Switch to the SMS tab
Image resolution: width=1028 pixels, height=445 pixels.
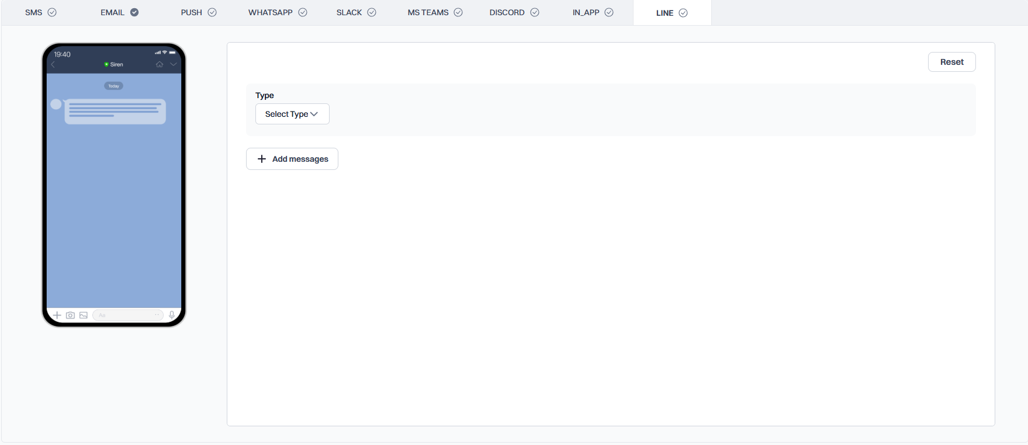coord(40,12)
